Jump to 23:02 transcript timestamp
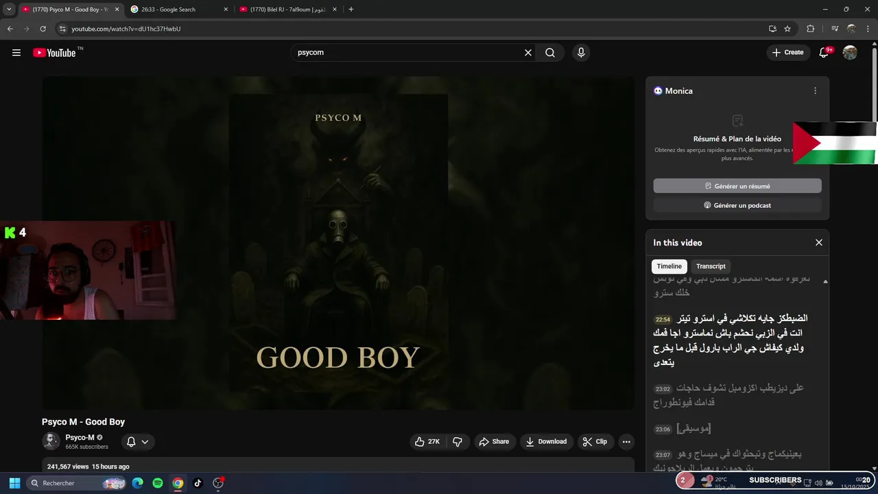Screen dimensions: 878x494 click(663, 389)
